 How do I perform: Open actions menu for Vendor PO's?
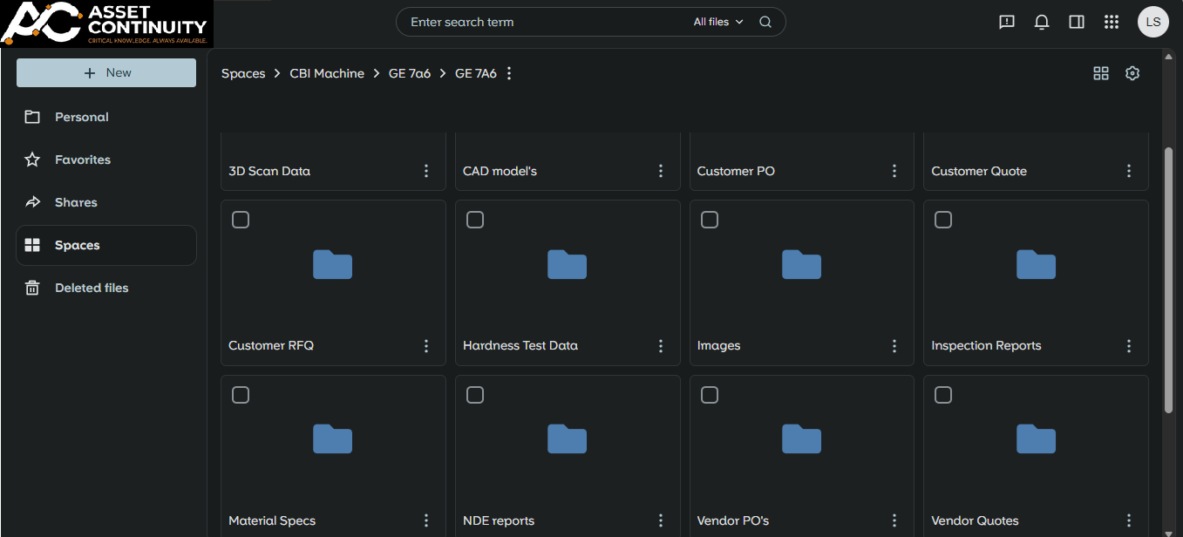pyautogui.click(x=894, y=520)
